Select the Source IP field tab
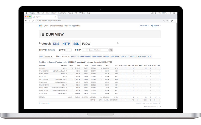Image resolution: width=201 pixels, height=125 pixels. pyautogui.click(x=66, y=56)
